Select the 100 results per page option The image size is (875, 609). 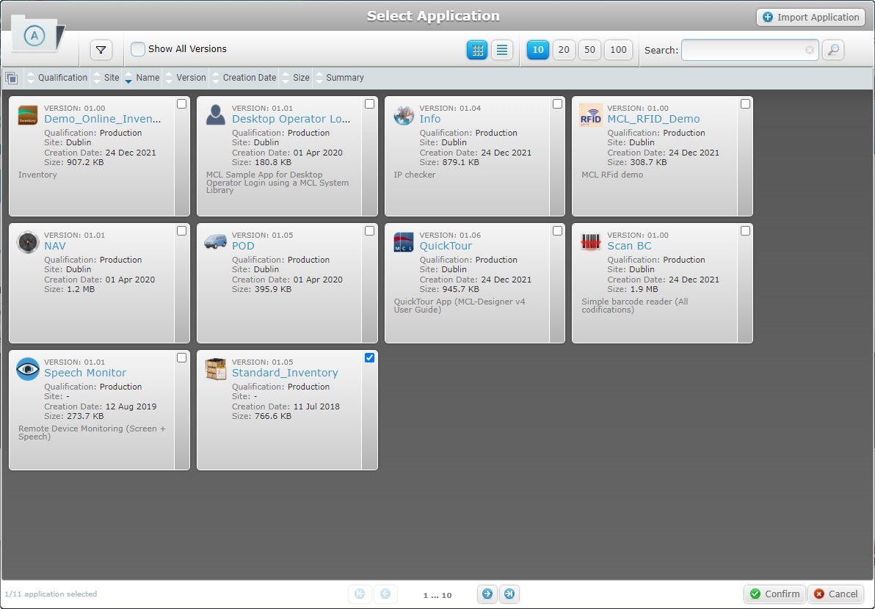tap(617, 50)
